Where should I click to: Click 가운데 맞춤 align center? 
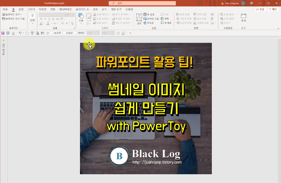[x=184, y=19]
